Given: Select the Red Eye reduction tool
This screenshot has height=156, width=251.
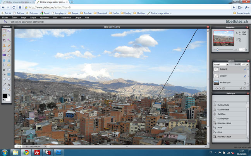Looking at the screenshot, I should 4,74.
